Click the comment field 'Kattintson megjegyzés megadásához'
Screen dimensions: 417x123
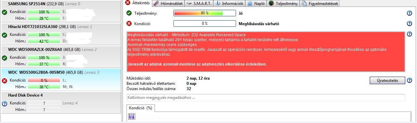[266, 98]
